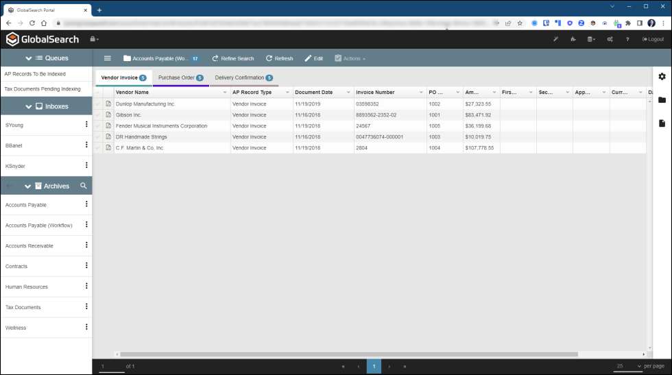
Task: Open document icon for C.F. Martin row
Action: tap(108, 147)
